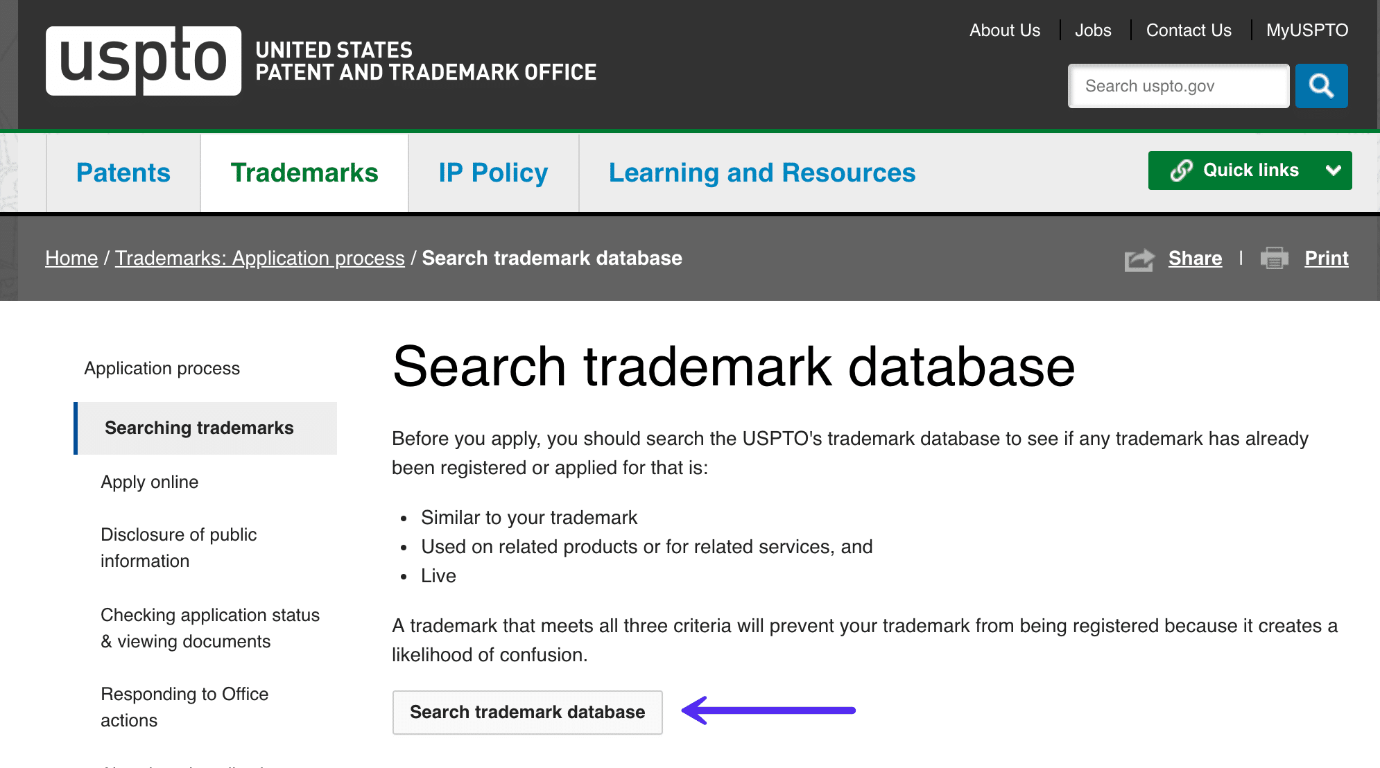Click the Search uspto.gov input field

pos(1178,86)
